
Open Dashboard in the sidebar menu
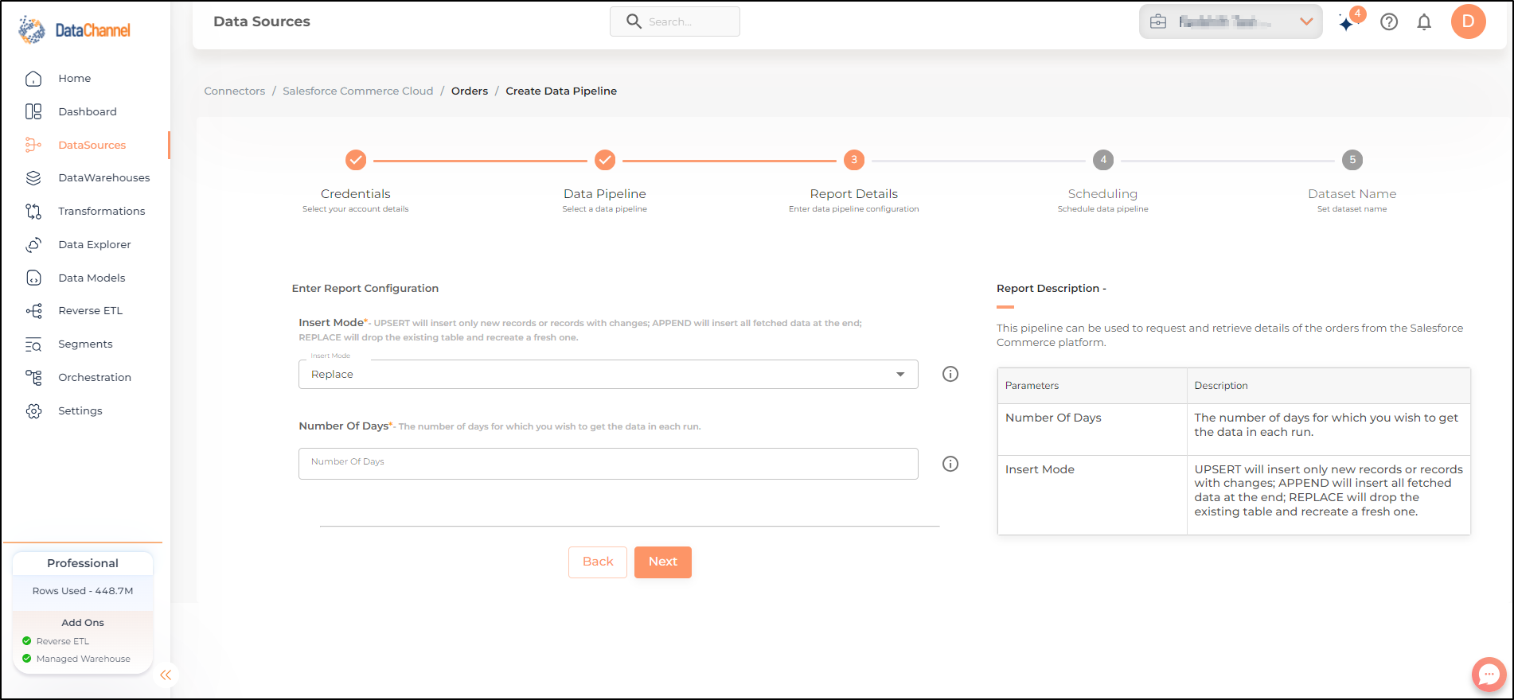click(x=88, y=111)
